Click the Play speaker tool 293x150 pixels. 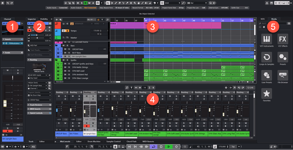146,3
